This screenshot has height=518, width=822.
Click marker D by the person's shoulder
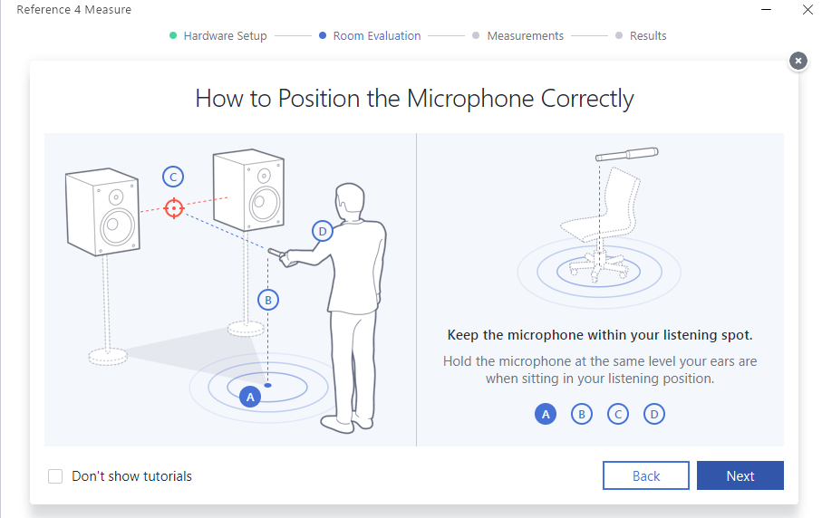(x=323, y=231)
